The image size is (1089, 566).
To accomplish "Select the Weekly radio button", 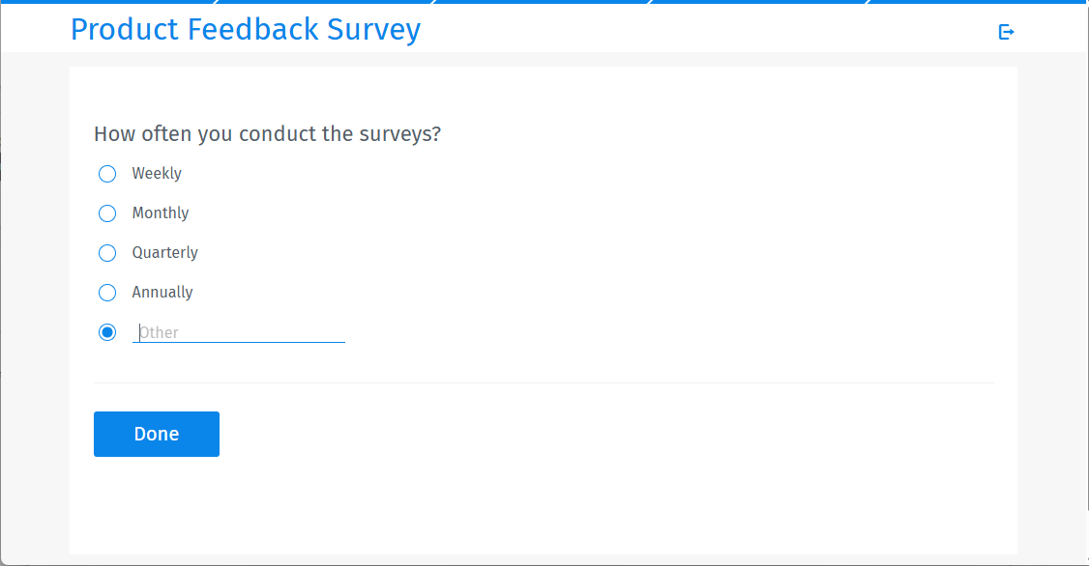I will point(107,174).
